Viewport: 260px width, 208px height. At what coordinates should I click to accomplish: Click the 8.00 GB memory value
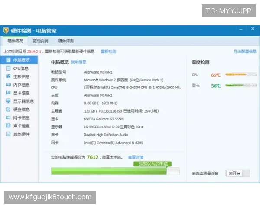101,103
